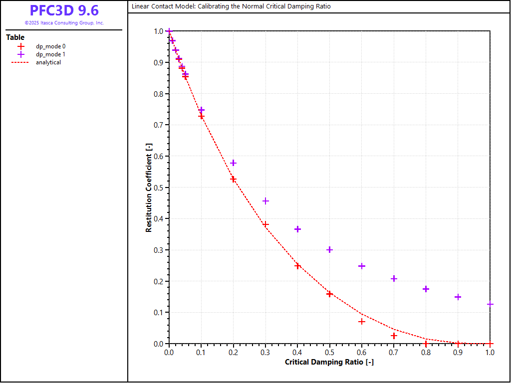Click the 'Restitution Coefficient [-]' y-axis label

point(149,188)
